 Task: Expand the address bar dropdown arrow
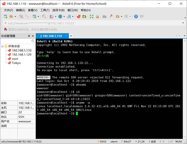(184, 23)
